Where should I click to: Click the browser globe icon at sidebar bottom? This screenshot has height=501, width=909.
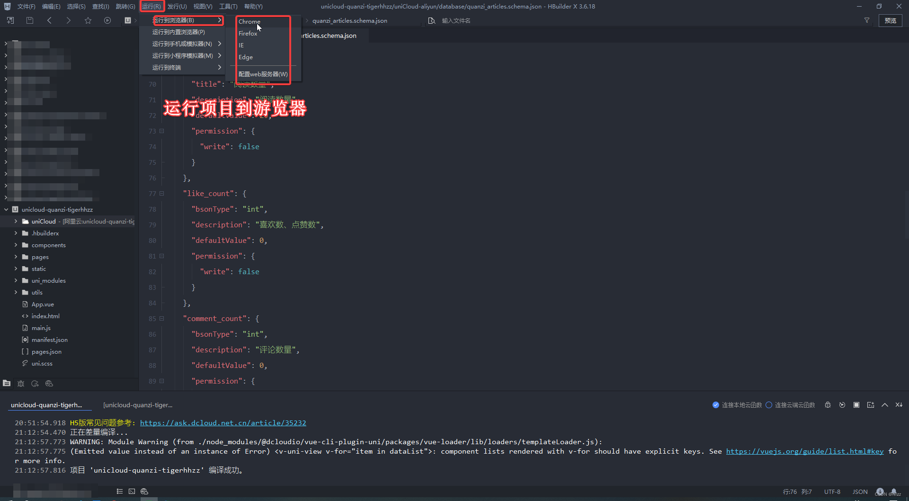tap(49, 383)
